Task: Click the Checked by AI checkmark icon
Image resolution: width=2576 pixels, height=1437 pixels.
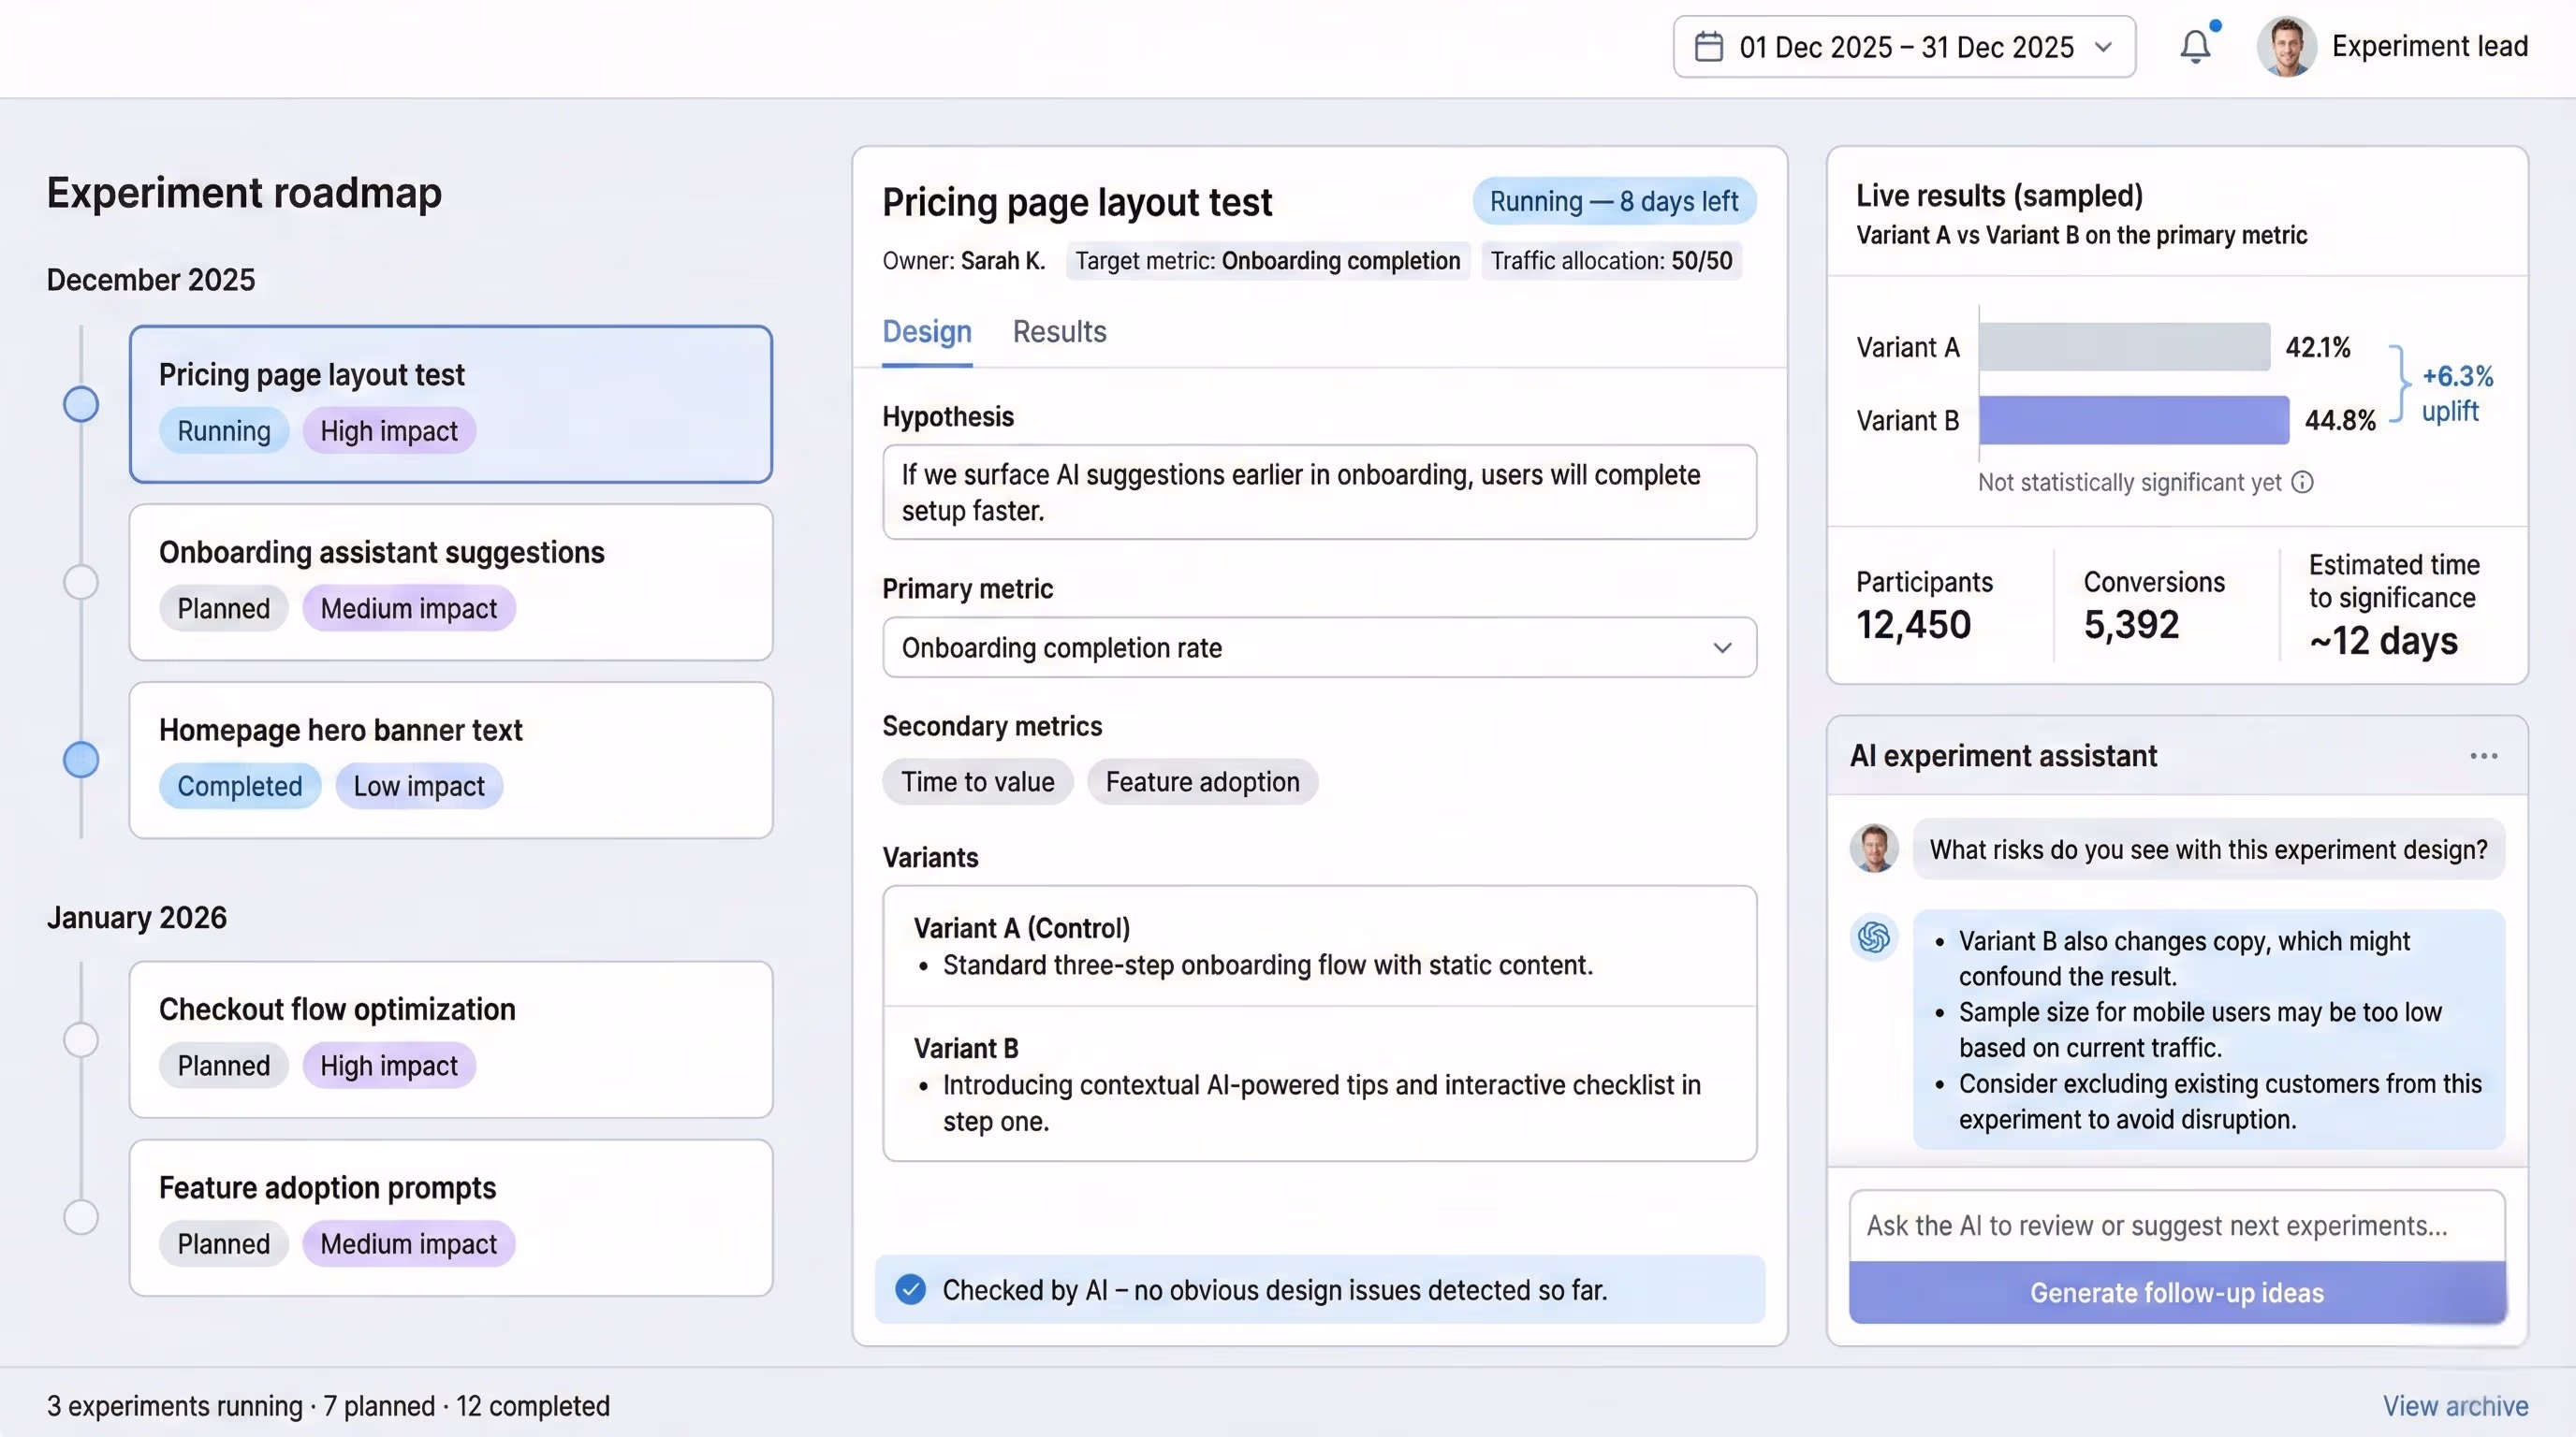Action: pos(911,1290)
